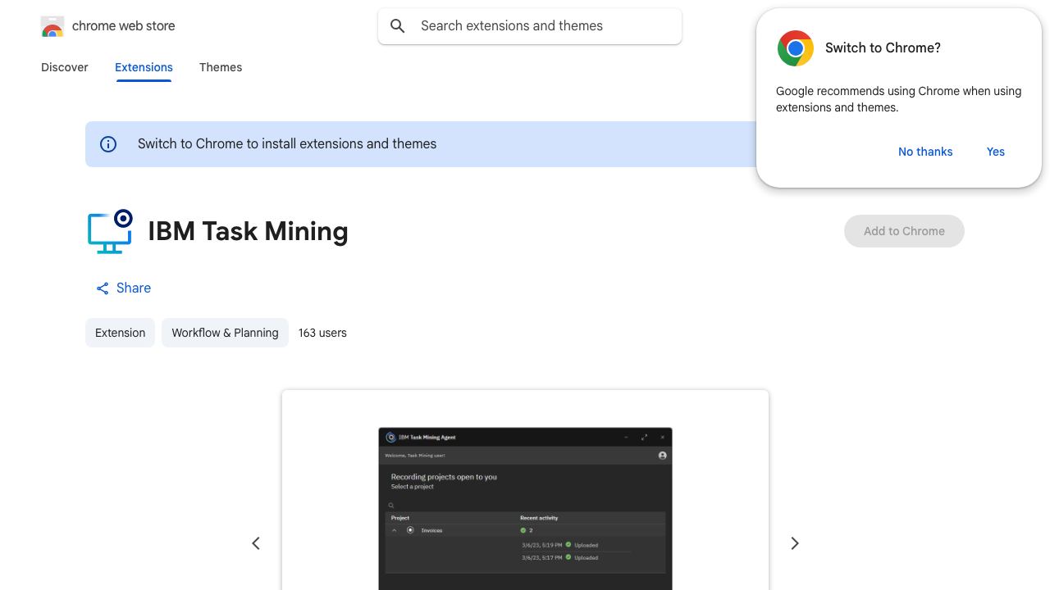Viewport: 1050px width, 590px height.
Task: Dismiss the popup with No thanks
Action: click(x=925, y=152)
